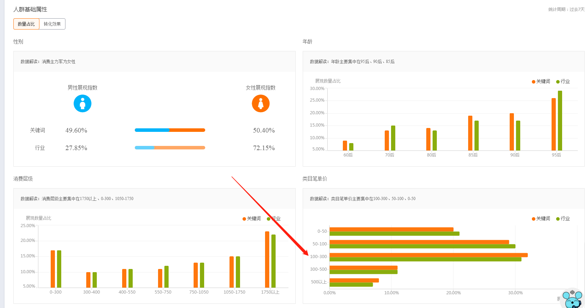Click green 50-100 bar in price chart

click(x=422, y=246)
